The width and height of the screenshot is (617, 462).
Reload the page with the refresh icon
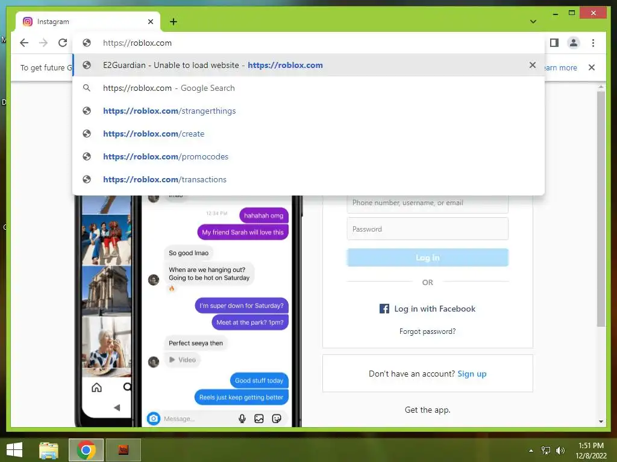point(63,43)
